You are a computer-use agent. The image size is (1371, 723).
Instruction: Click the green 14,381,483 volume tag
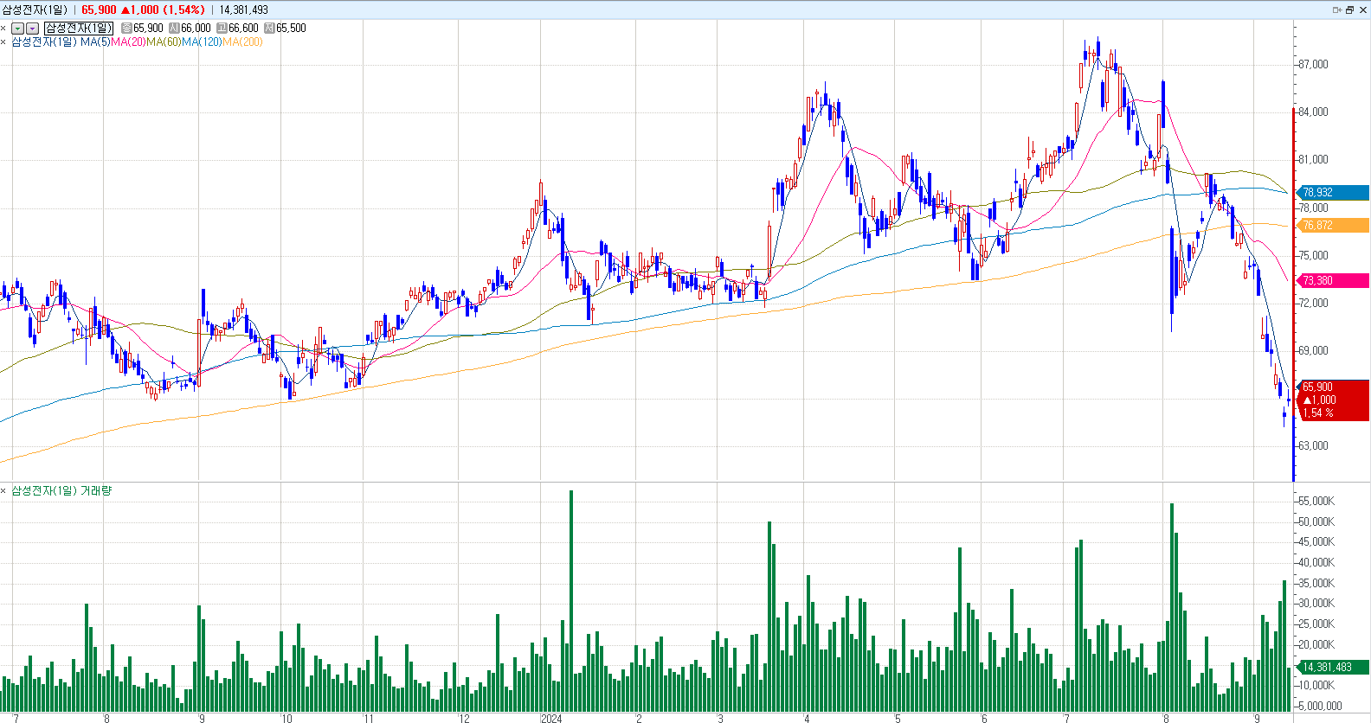click(x=1331, y=667)
